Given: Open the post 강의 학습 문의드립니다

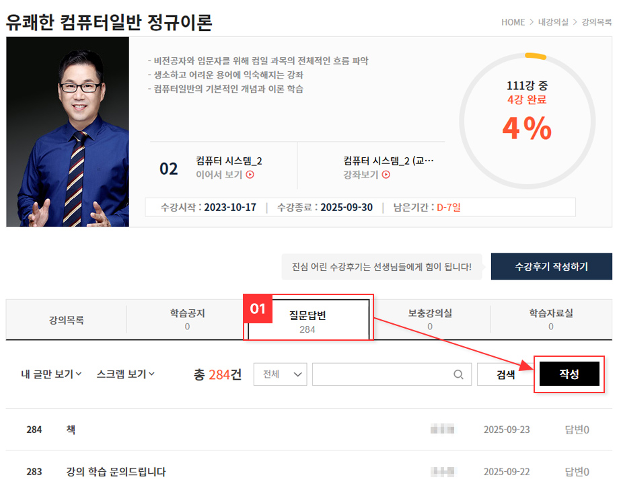Looking at the screenshot, I should pyautogui.click(x=116, y=472).
